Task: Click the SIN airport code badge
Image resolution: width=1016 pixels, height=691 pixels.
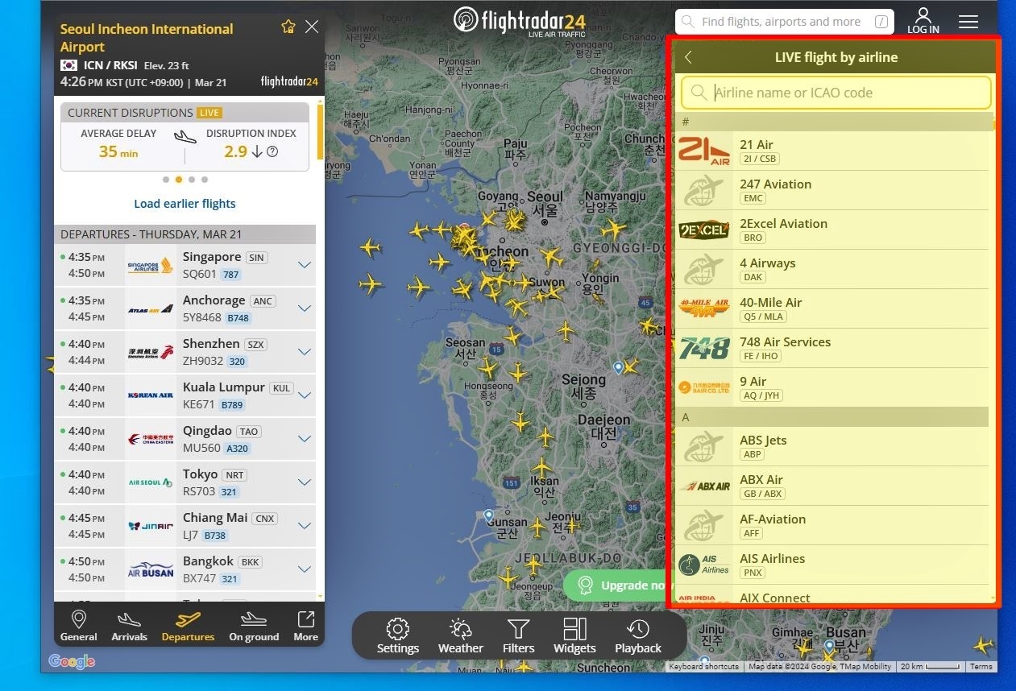Action: (x=256, y=258)
